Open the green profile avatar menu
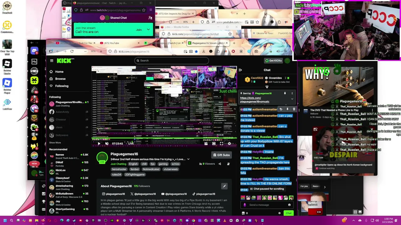 (287, 61)
